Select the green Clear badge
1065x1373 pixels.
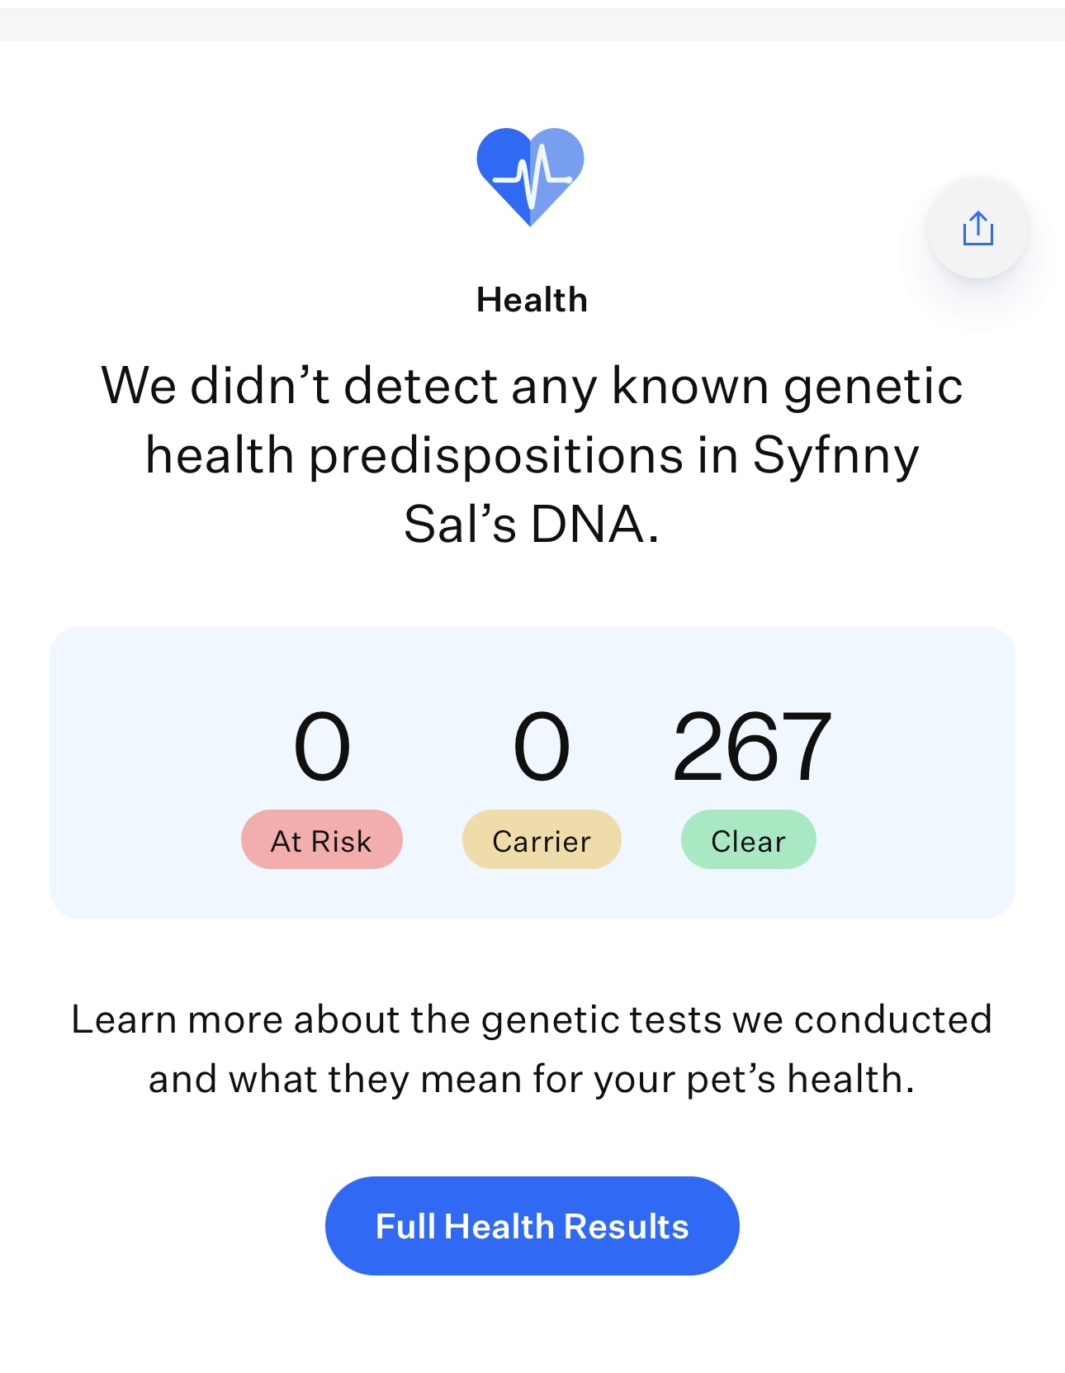tap(748, 840)
